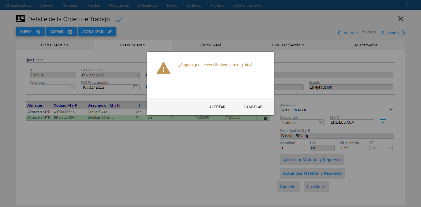Click the Descripción M y R field
The height and width of the screenshot is (207, 421).
(337, 136)
